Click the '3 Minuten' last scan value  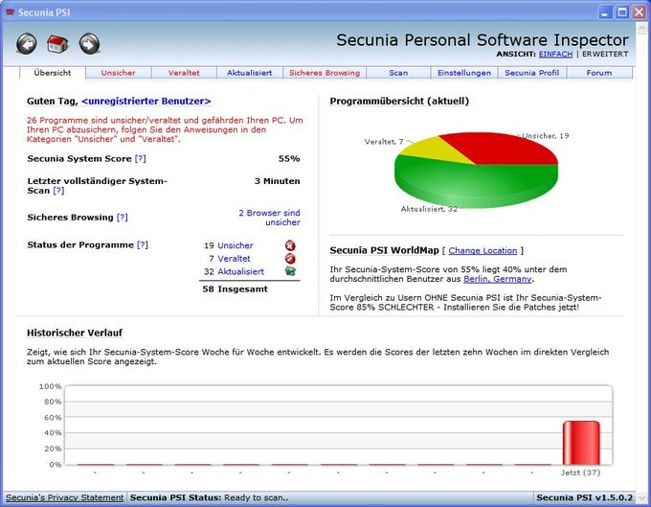pyautogui.click(x=277, y=181)
